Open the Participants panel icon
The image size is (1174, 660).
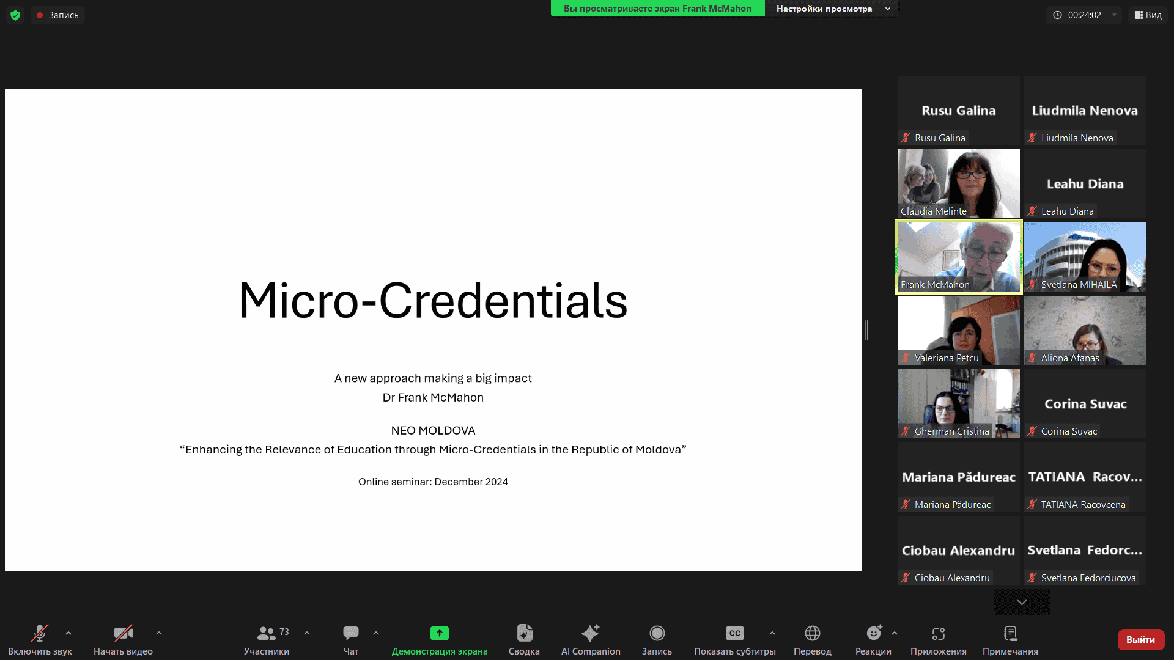(267, 634)
